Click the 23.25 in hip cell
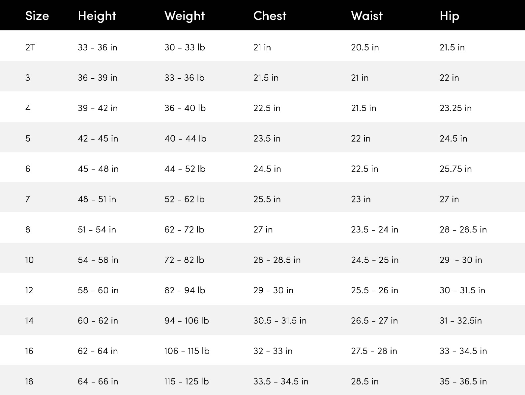Image resolution: width=525 pixels, height=395 pixels. (x=455, y=108)
